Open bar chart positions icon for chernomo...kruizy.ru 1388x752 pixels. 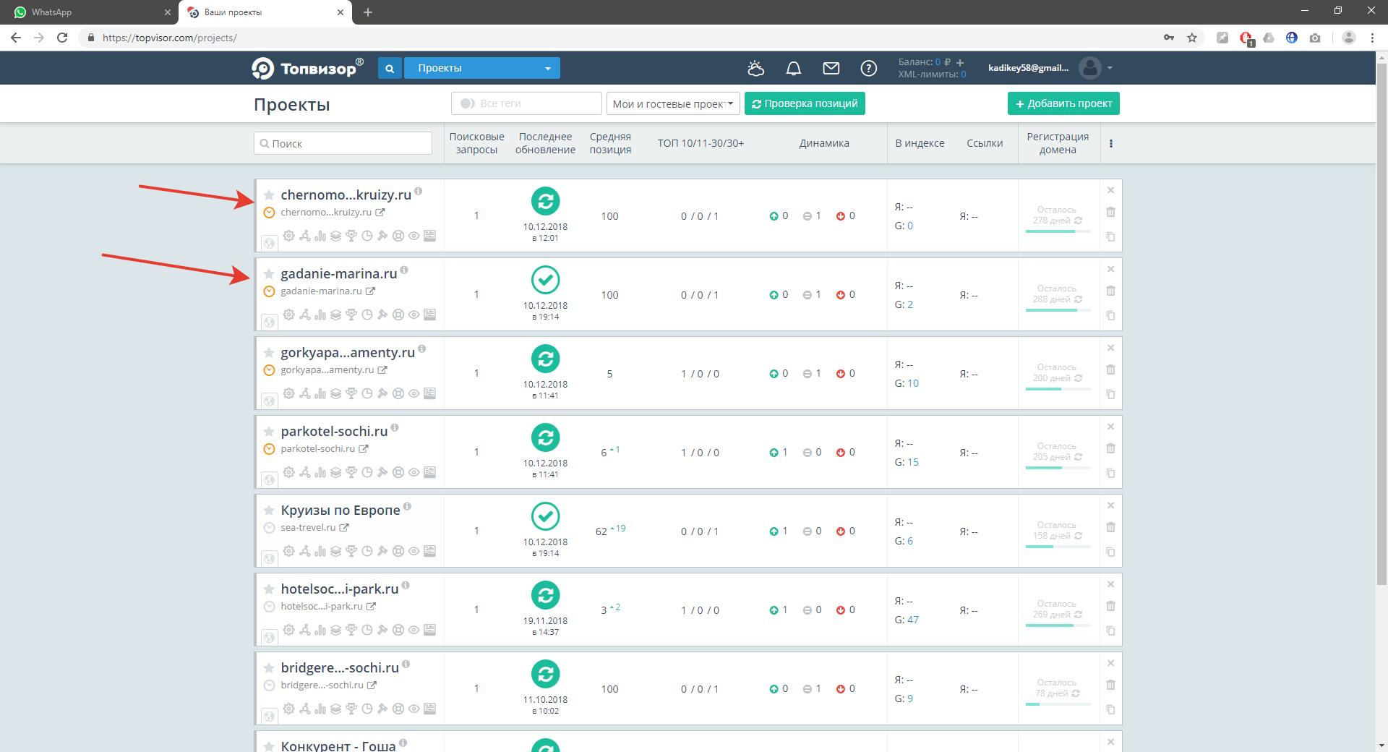click(x=320, y=236)
